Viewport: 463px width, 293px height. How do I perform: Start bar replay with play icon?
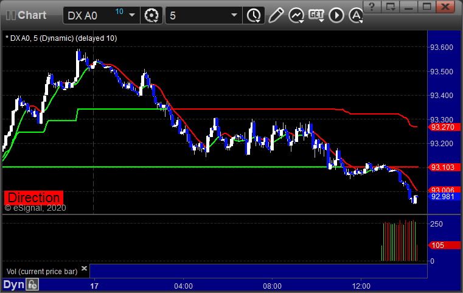point(336,15)
